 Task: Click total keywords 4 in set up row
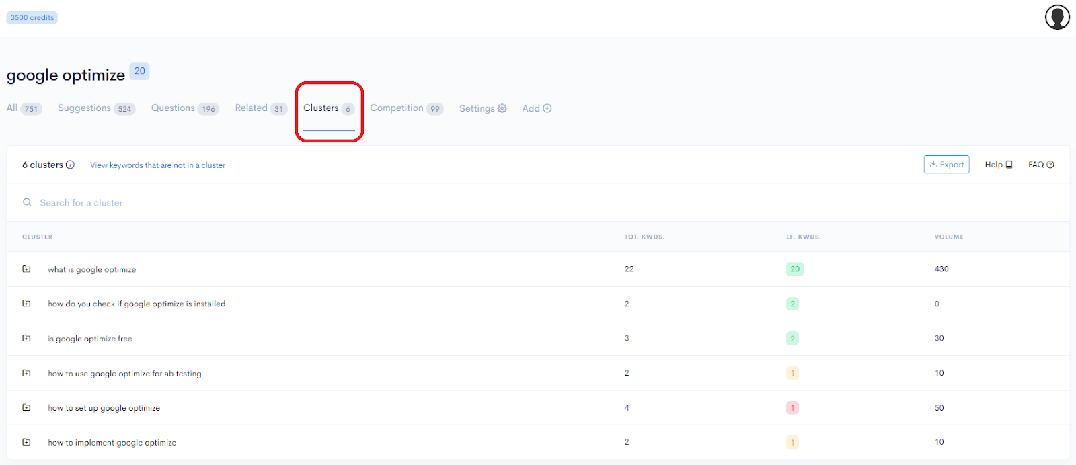tap(627, 407)
